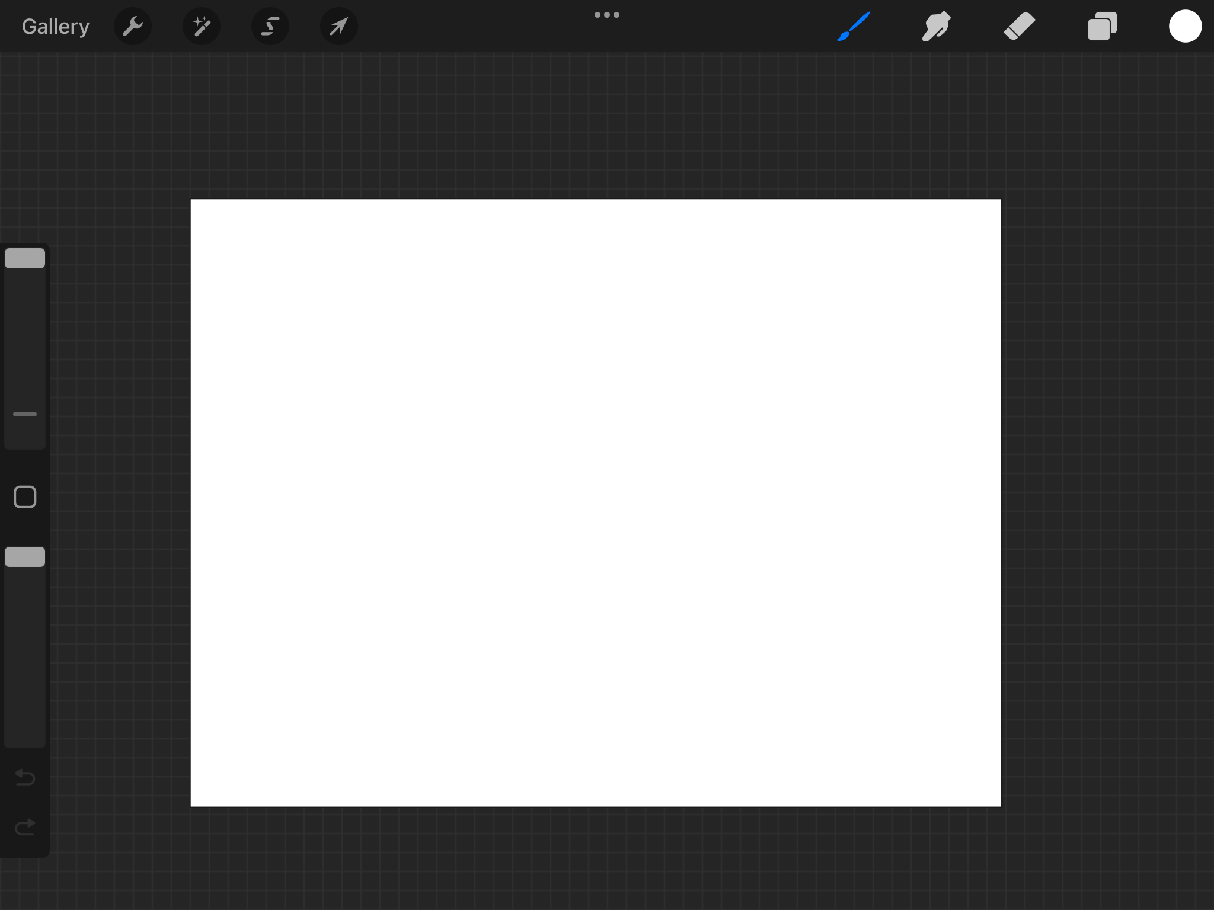
Task: Tap the three dots at top center
Action: [x=606, y=15]
